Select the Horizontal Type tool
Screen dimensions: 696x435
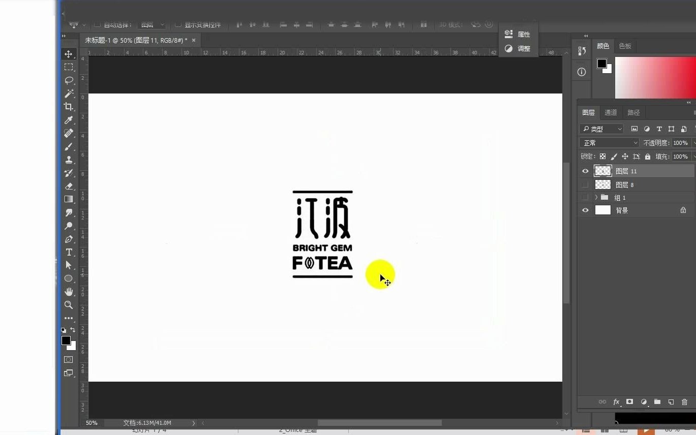click(x=69, y=252)
